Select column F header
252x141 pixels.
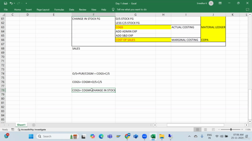94,15
